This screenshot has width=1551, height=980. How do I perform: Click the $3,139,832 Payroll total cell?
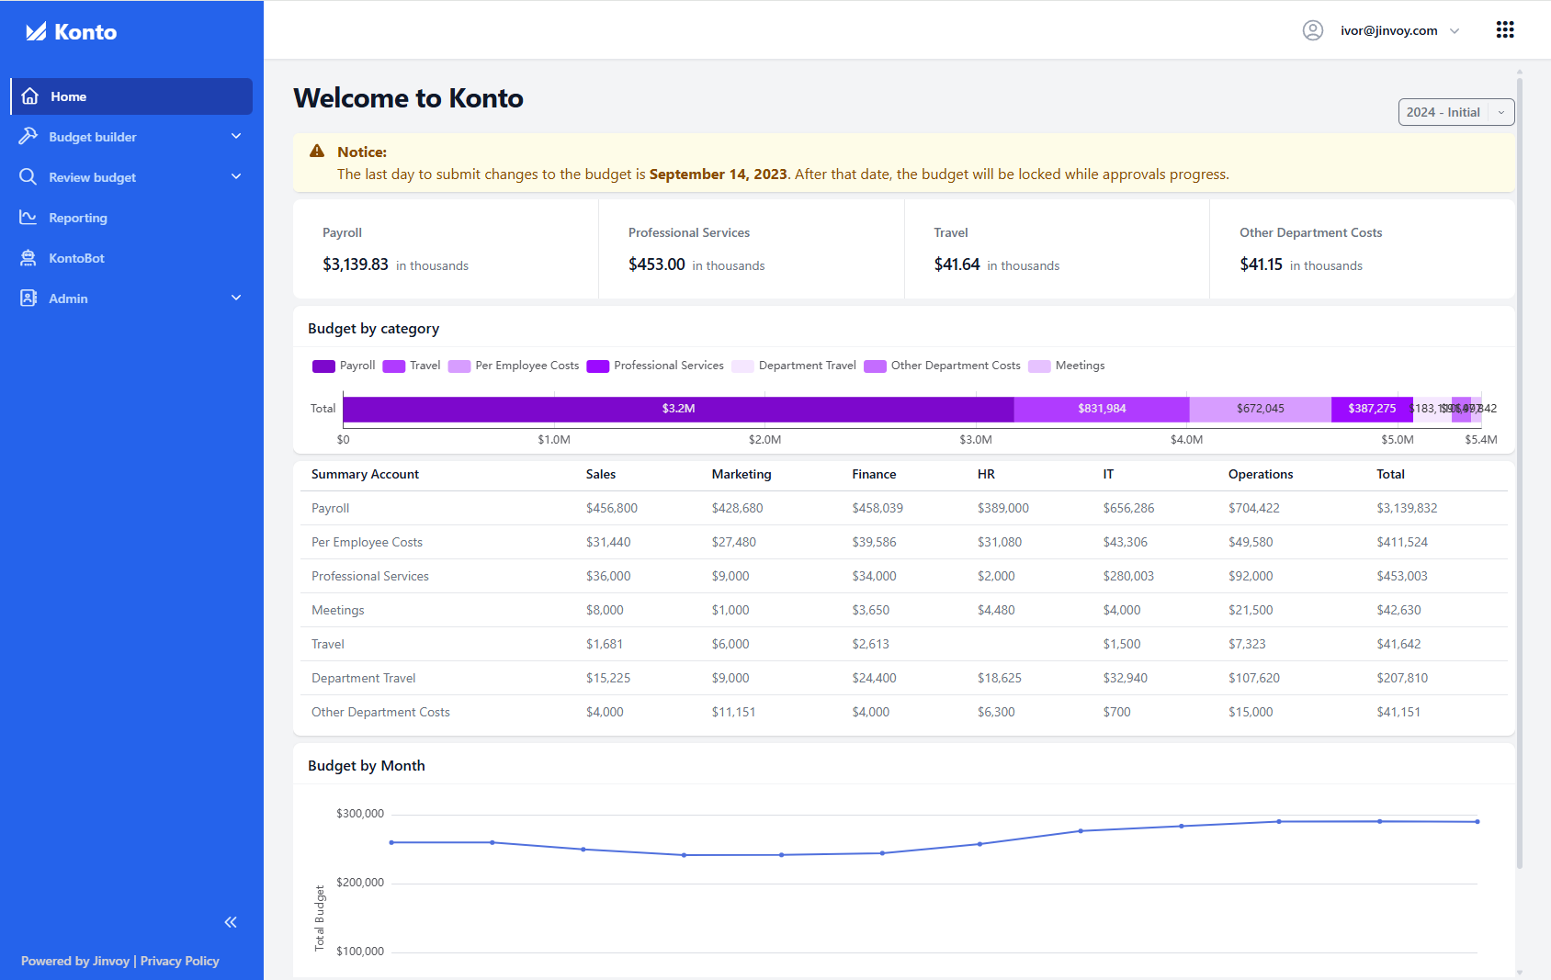[x=1407, y=508]
